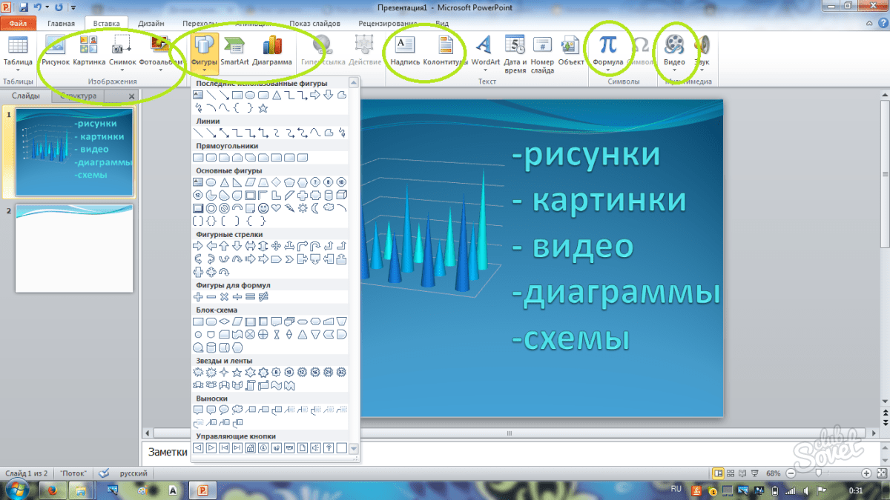Switch to Структура outline pane tab
Screen dimensions: 890x500
[x=79, y=96]
